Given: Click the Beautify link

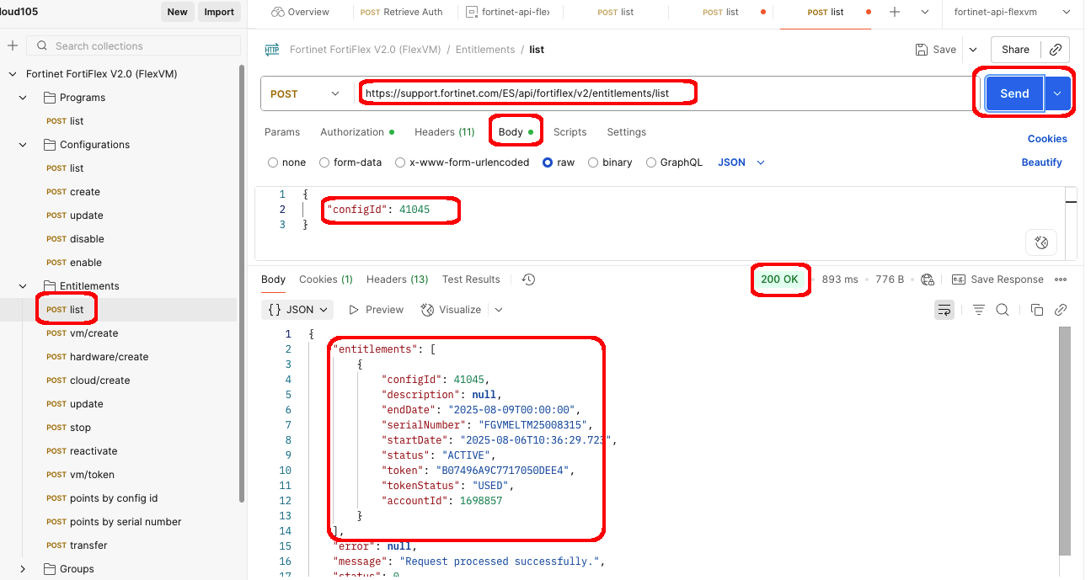Looking at the screenshot, I should coord(1041,162).
